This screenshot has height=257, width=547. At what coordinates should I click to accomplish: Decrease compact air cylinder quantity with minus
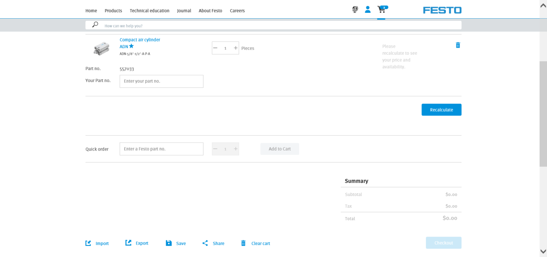coord(215,48)
